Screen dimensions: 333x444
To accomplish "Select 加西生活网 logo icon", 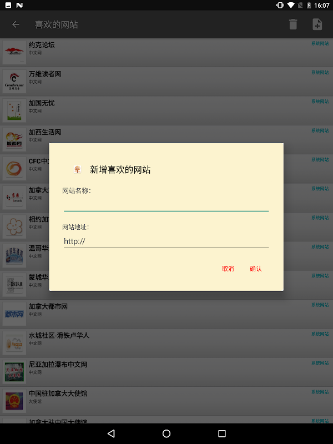I will point(14,140).
